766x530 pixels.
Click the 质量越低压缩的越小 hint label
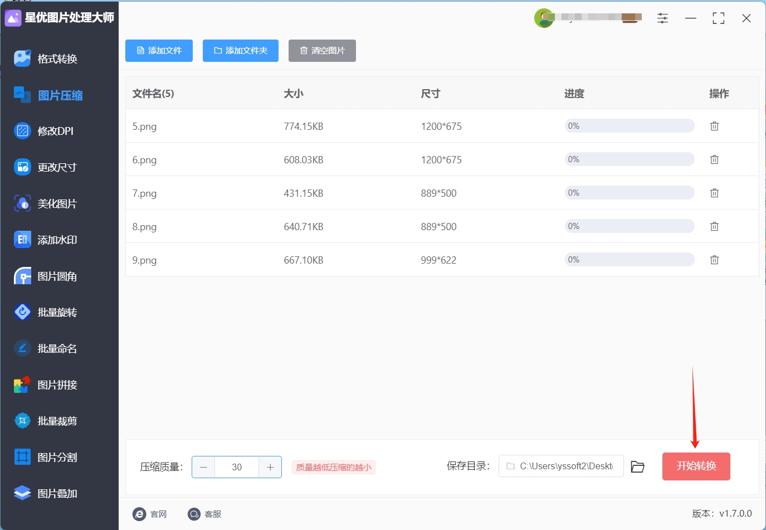click(334, 467)
